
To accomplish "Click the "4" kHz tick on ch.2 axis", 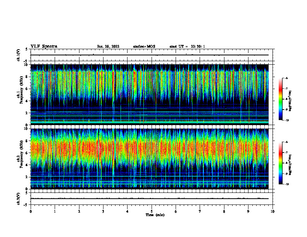I will click(x=27, y=165).
